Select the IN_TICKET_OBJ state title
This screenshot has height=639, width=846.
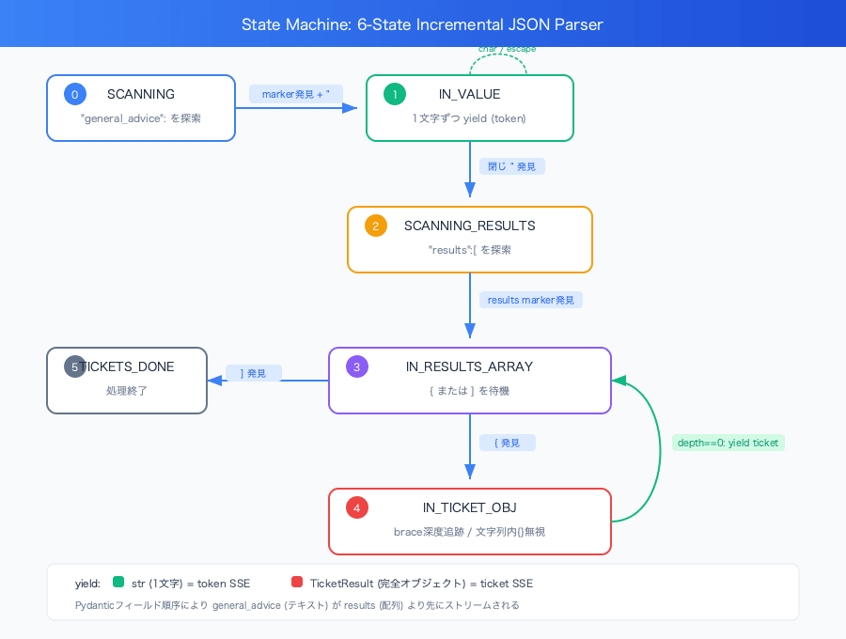469,507
